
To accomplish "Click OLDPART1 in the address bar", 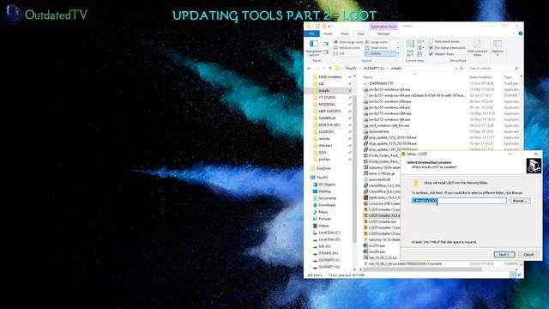I will pos(374,69).
